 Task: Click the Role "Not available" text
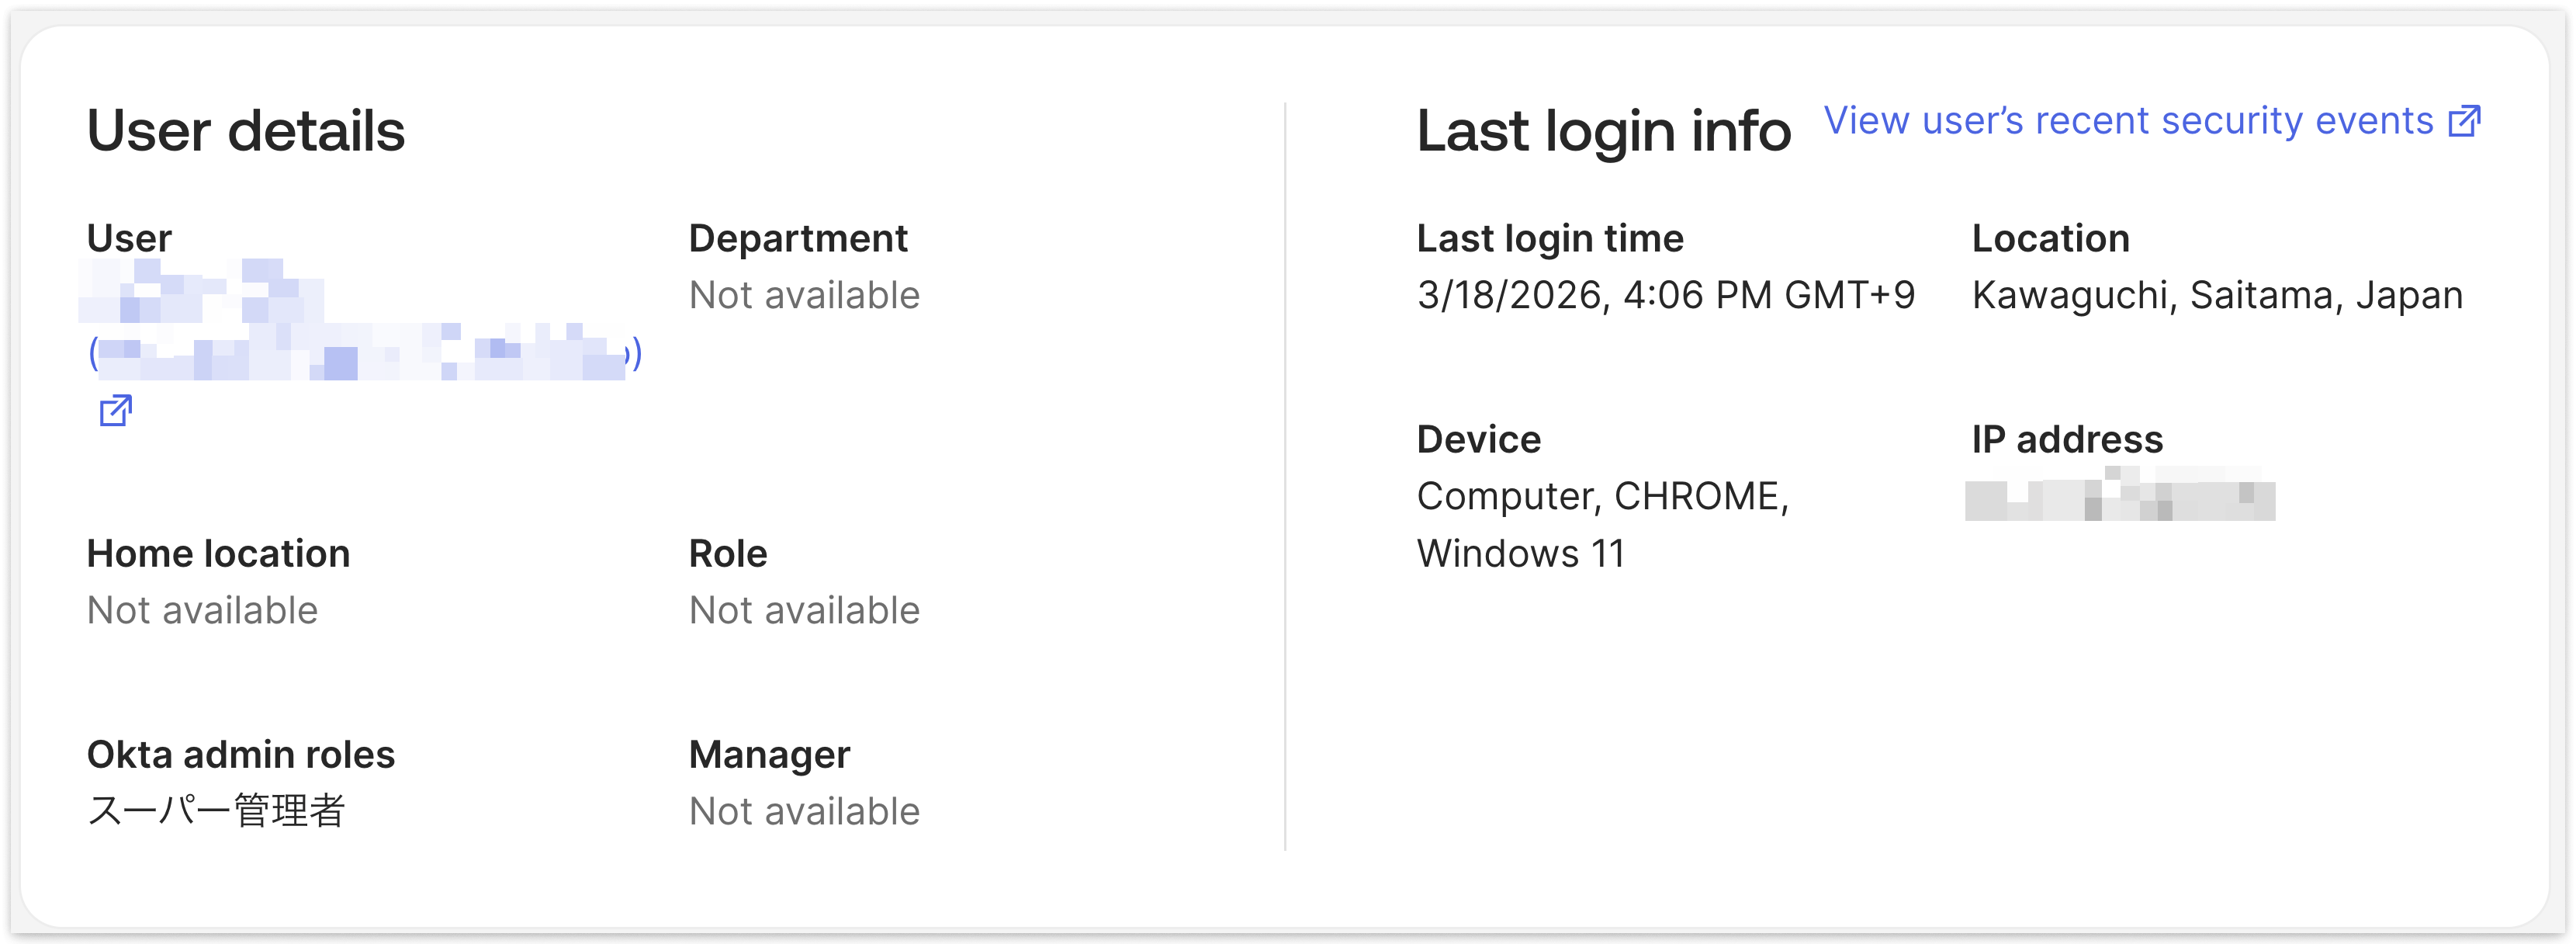[x=803, y=609]
